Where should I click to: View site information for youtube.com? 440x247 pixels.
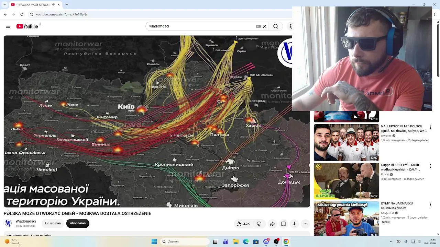click(x=32, y=14)
